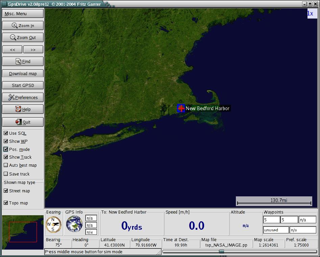
Task: Click the Start GPSD button
Action: [x=23, y=85]
